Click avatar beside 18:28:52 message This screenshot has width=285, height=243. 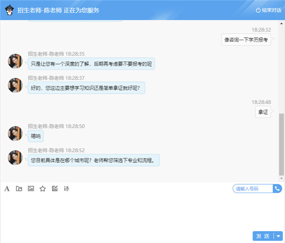tap(15, 158)
